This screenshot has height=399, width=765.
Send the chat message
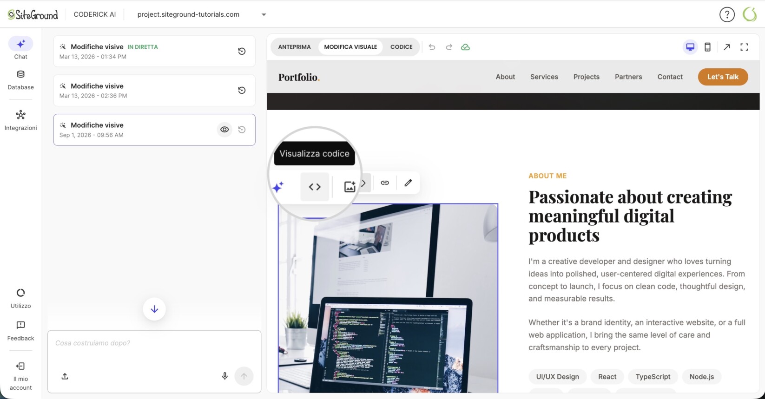(x=244, y=376)
